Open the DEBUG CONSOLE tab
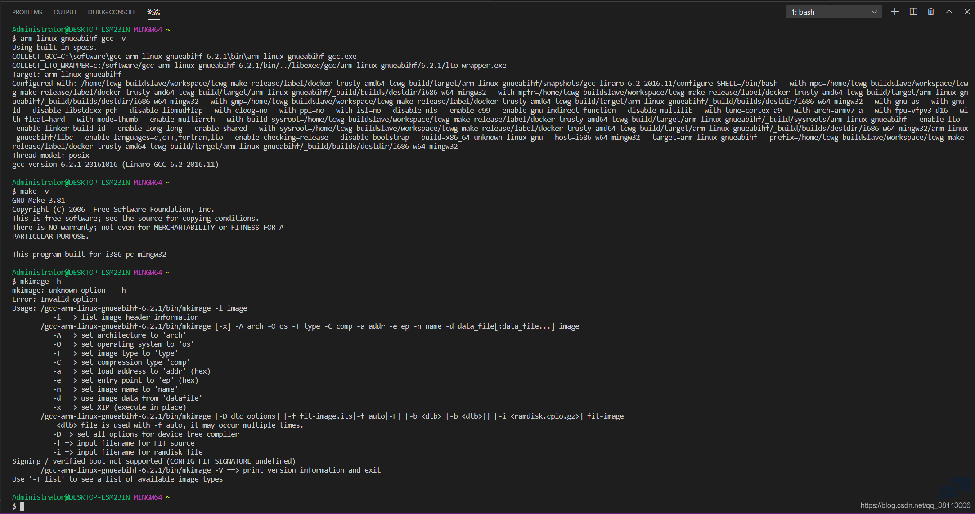The image size is (975, 514). 112,12
